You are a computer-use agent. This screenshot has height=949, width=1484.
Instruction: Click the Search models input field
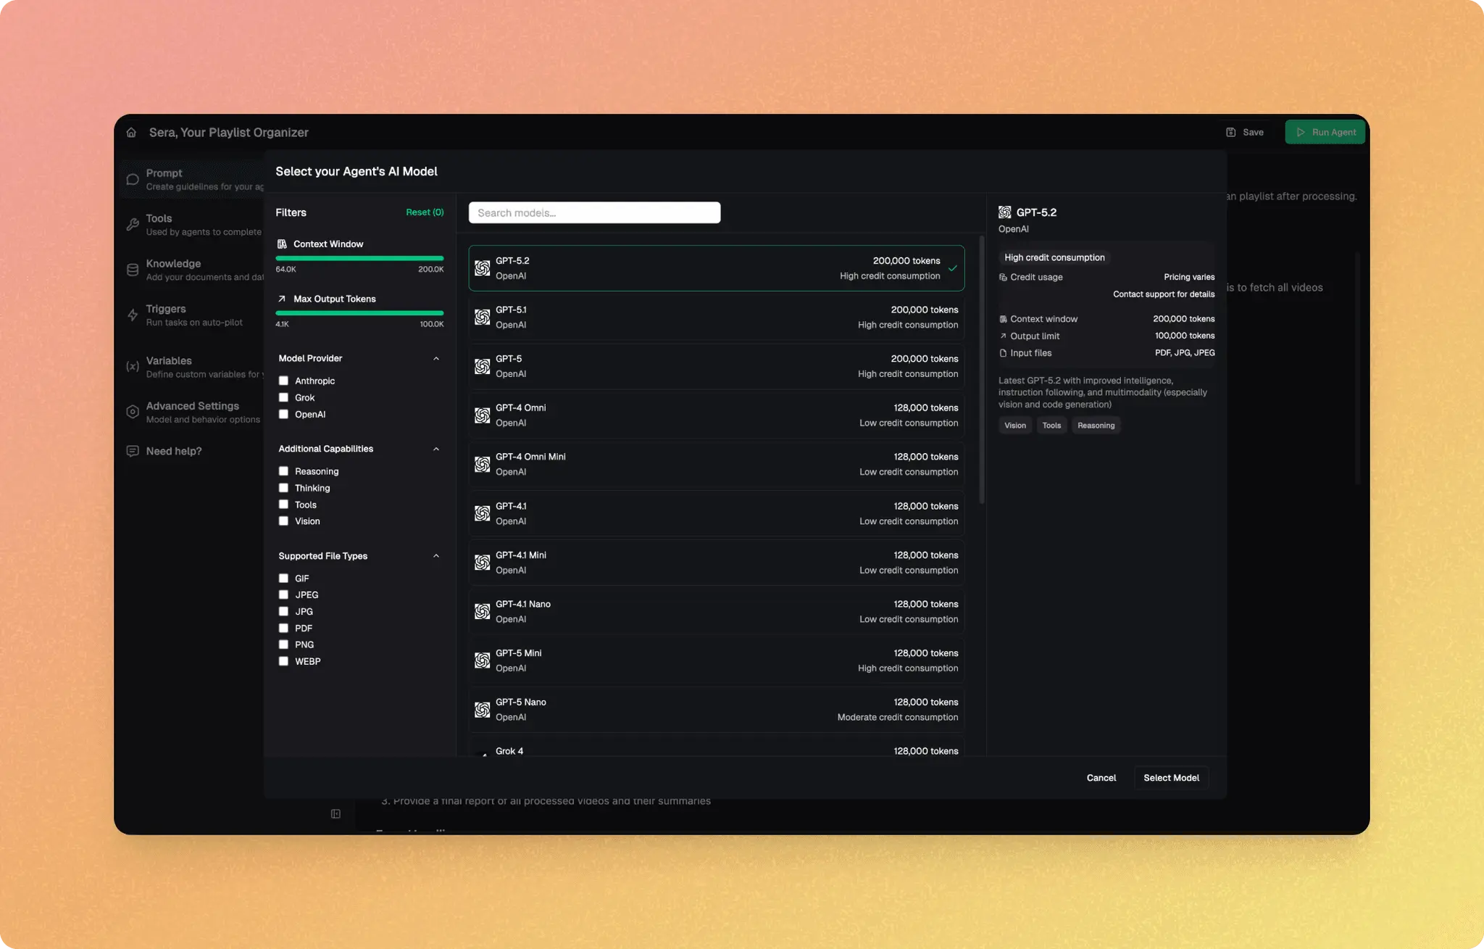point(594,212)
